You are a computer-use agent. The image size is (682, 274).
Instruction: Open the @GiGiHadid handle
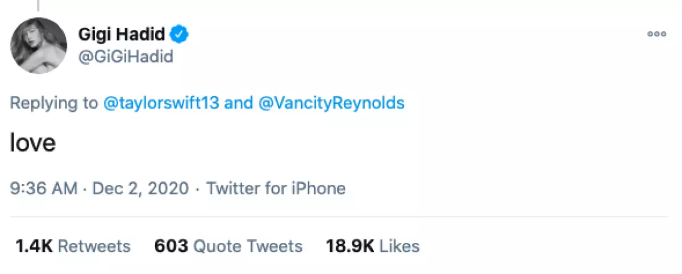(x=126, y=57)
